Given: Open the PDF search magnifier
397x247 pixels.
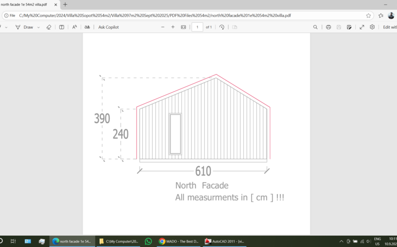Looking at the screenshot, I should click(x=316, y=27).
